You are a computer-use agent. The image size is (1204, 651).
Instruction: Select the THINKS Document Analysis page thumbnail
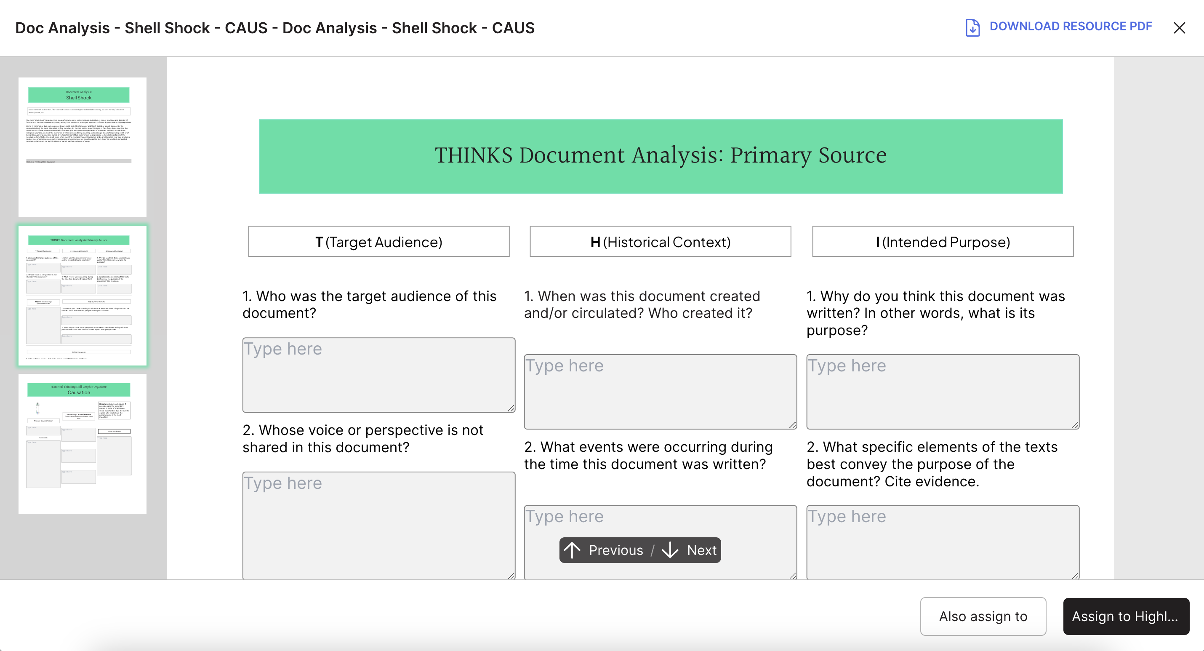tap(82, 295)
